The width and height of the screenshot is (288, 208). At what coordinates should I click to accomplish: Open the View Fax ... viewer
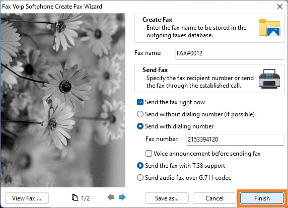coord(27,198)
